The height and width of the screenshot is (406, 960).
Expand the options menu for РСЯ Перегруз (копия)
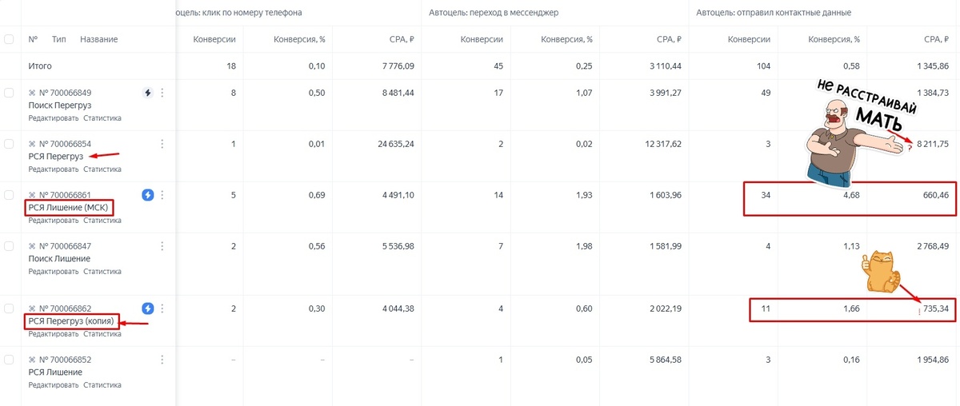(x=162, y=308)
